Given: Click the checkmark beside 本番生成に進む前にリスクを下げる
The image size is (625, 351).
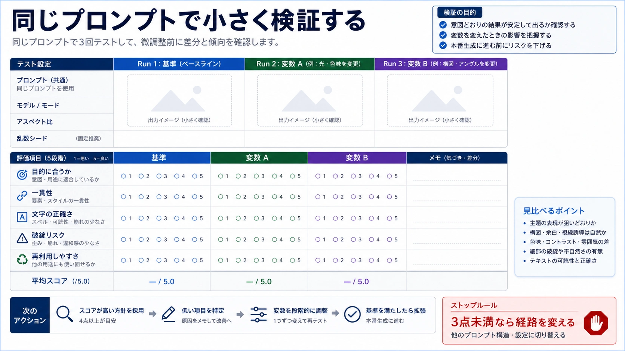Looking at the screenshot, I should tap(443, 46).
